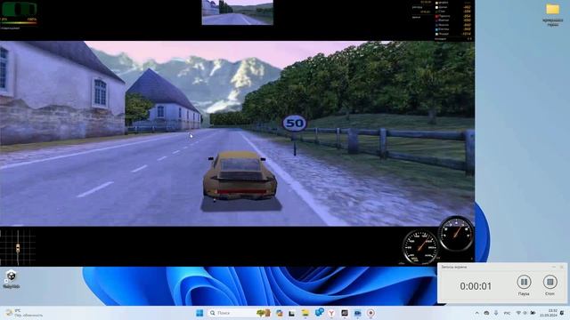
Task: Stop the screen recording
Action: pos(550,282)
